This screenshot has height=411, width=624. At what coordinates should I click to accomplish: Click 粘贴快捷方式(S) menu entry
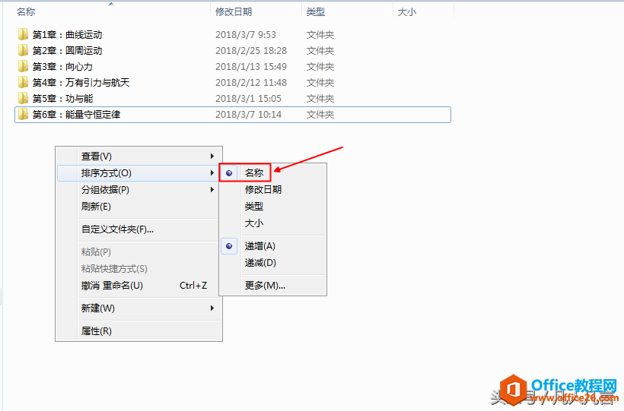(138, 269)
